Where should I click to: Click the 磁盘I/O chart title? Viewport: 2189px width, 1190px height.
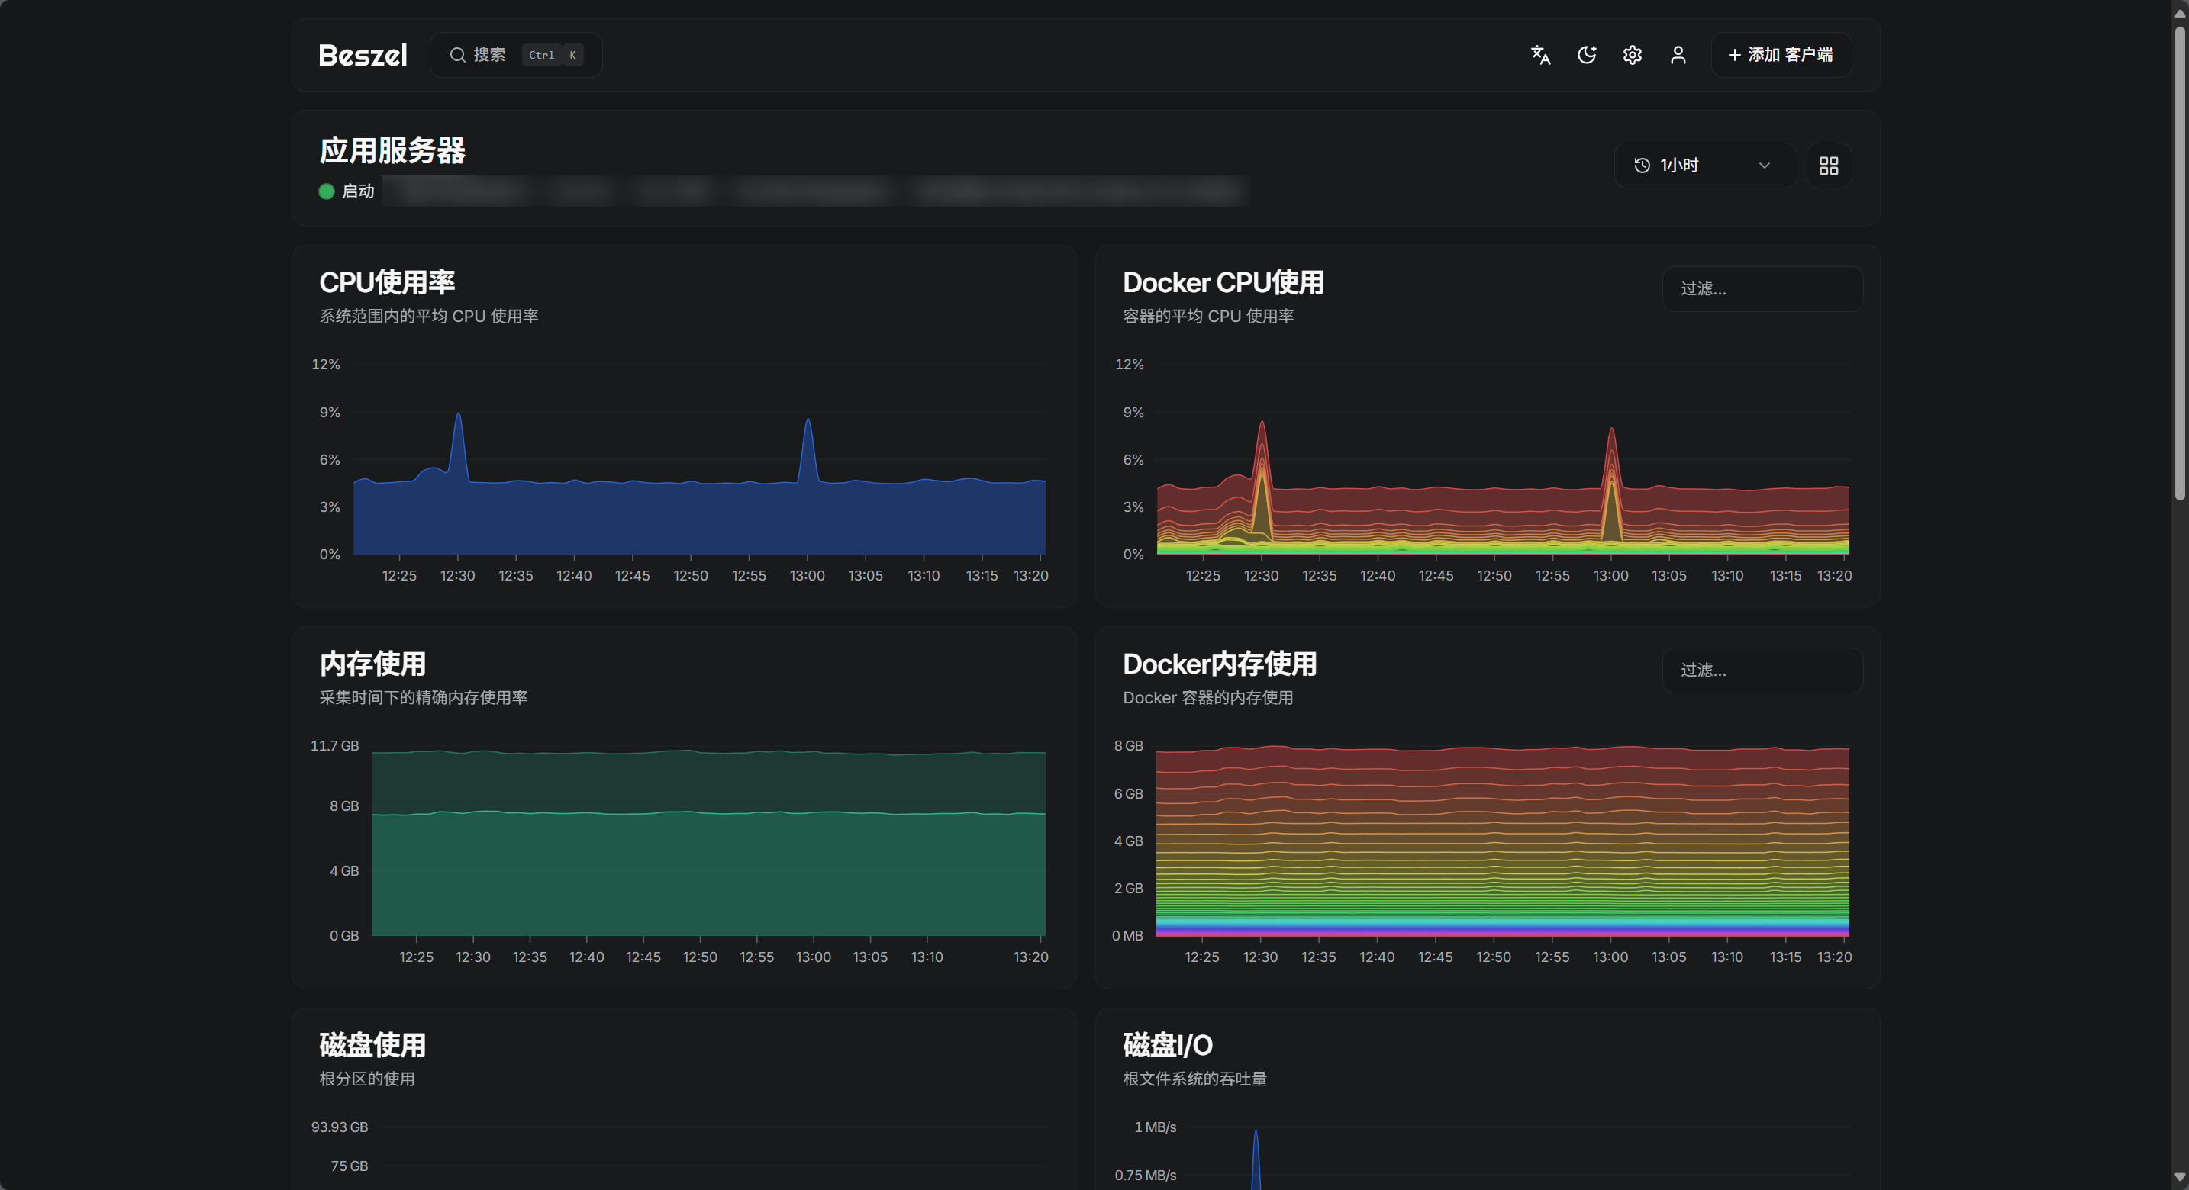(x=1168, y=1045)
